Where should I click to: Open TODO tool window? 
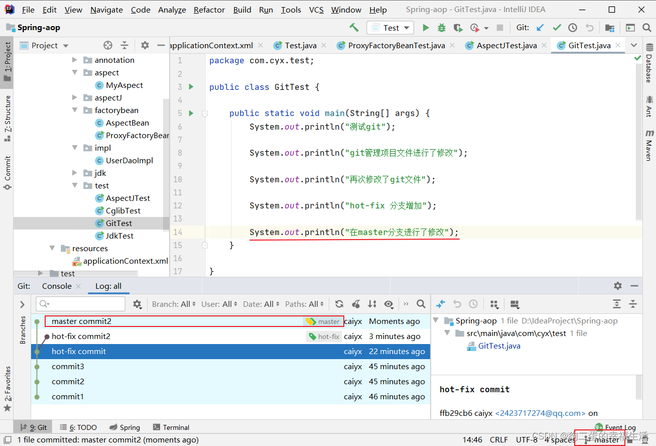(78, 427)
